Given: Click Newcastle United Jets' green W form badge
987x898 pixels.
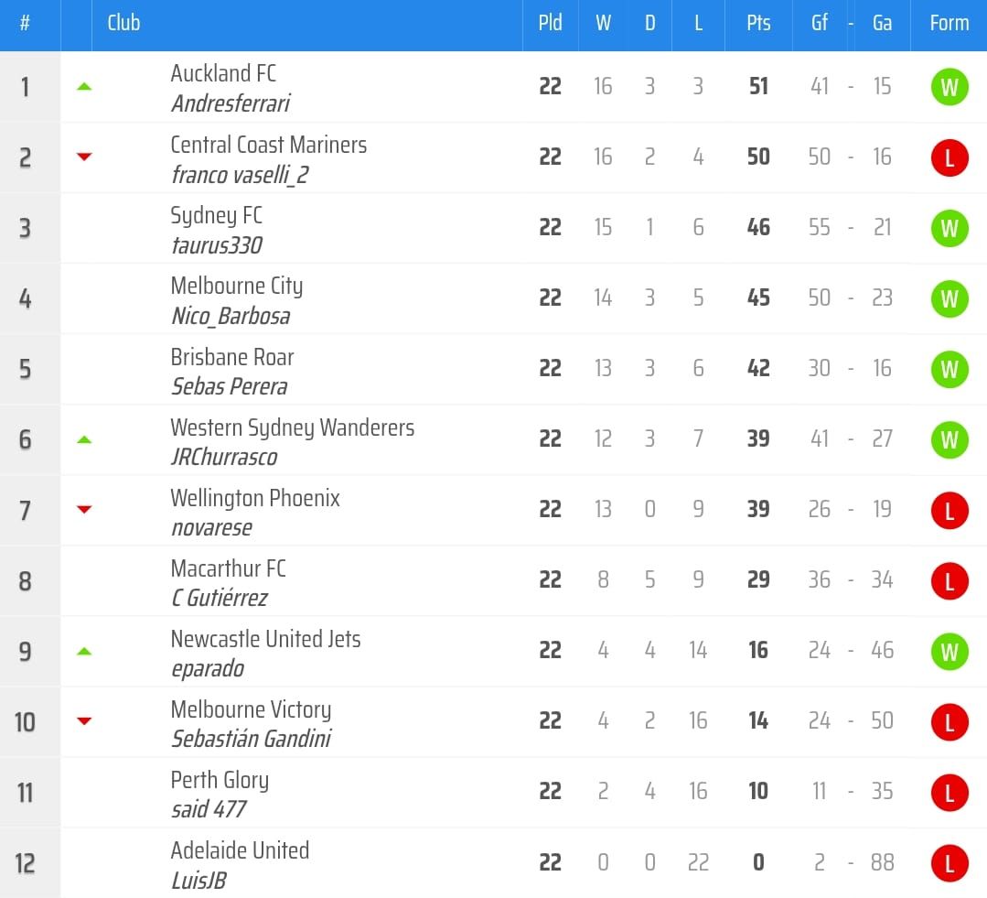Looking at the screenshot, I should (949, 651).
